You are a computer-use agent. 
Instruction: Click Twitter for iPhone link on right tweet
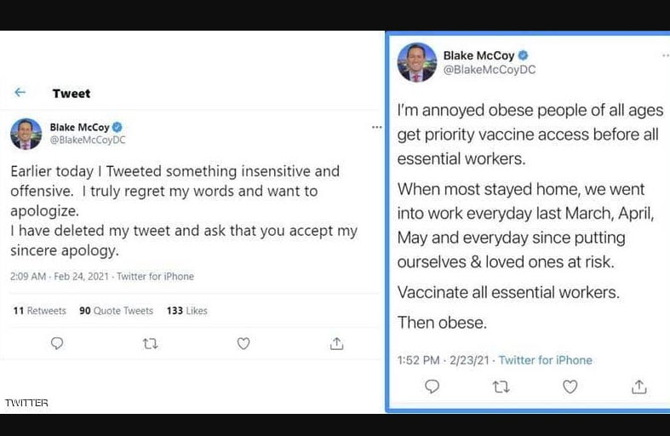click(x=545, y=360)
